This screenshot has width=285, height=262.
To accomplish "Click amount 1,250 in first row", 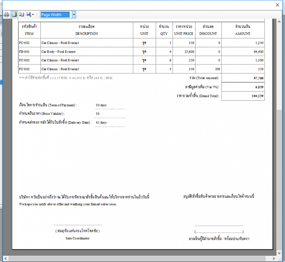I will (260, 43).
